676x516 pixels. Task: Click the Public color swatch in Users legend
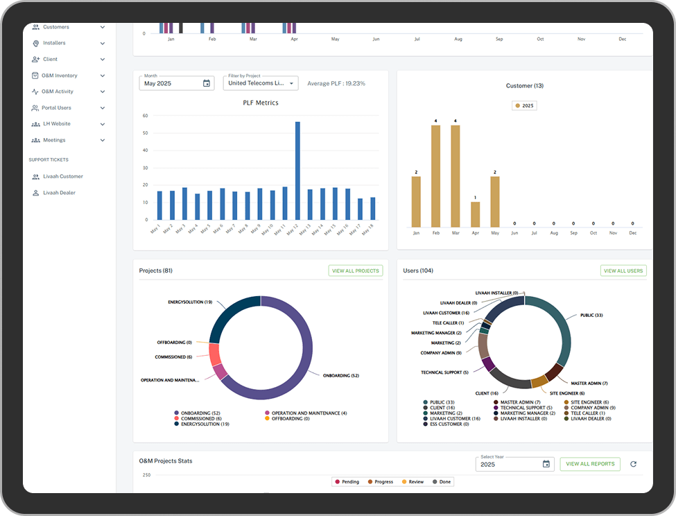point(425,402)
